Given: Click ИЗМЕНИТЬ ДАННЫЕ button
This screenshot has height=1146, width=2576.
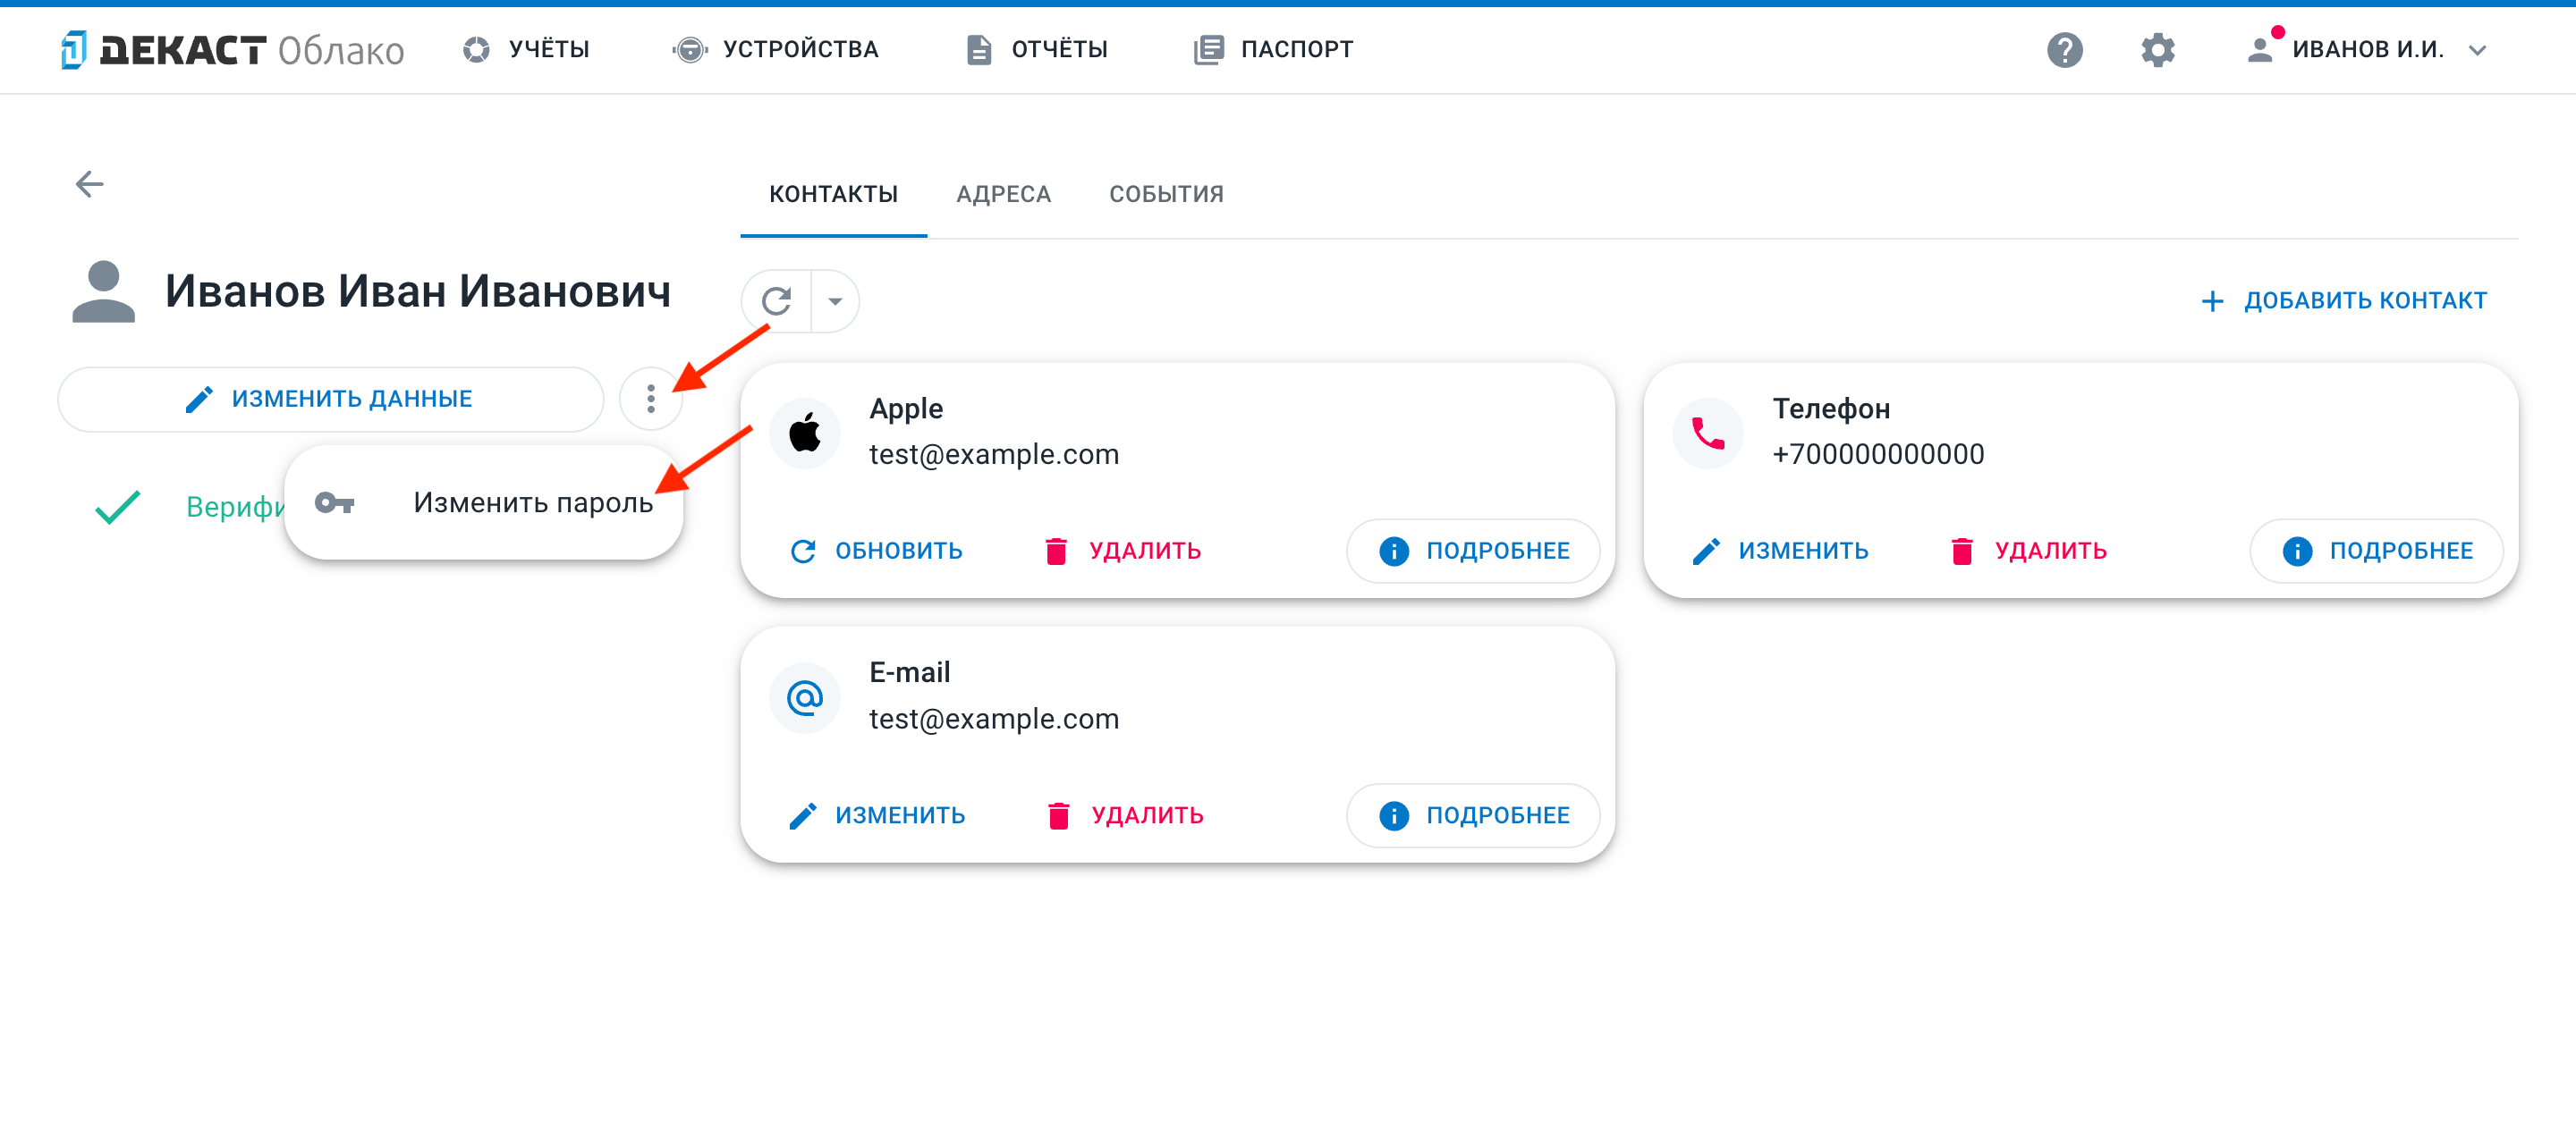Looking at the screenshot, I should pos(331,399).
